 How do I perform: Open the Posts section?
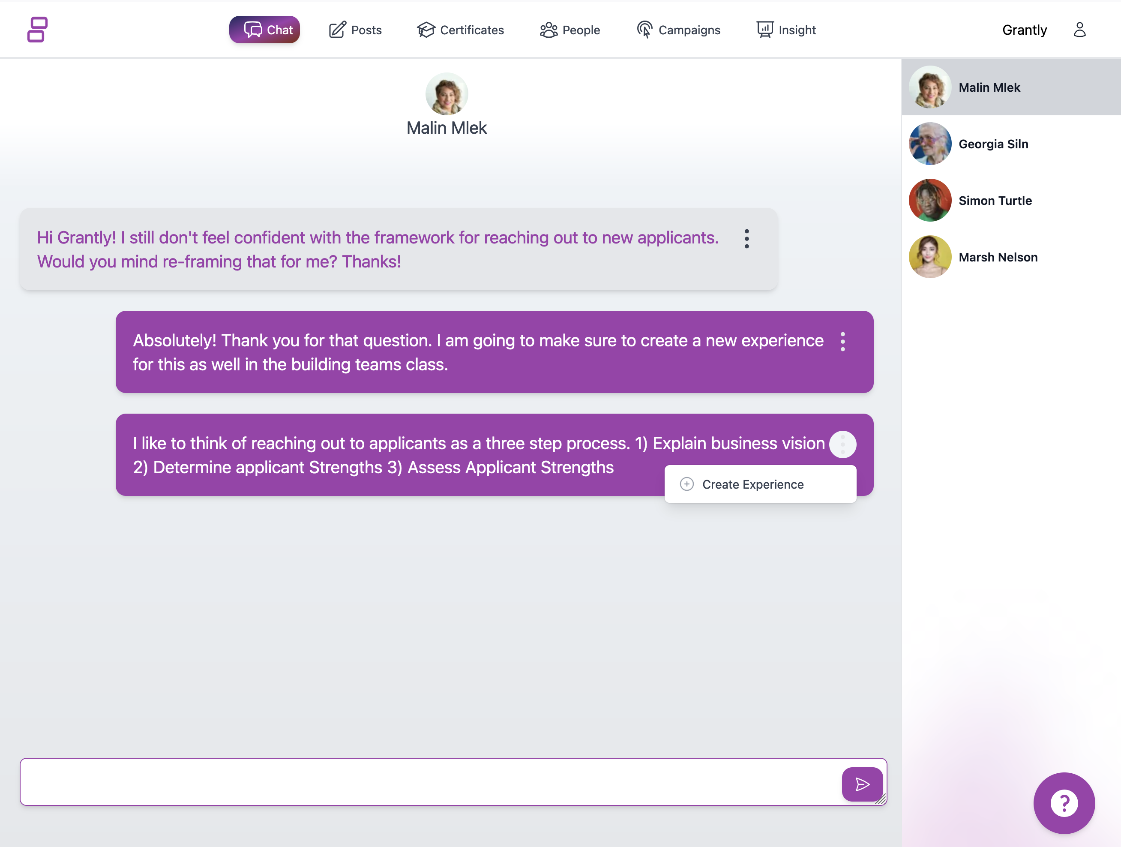pyautogui.click(x=355, y=29)
